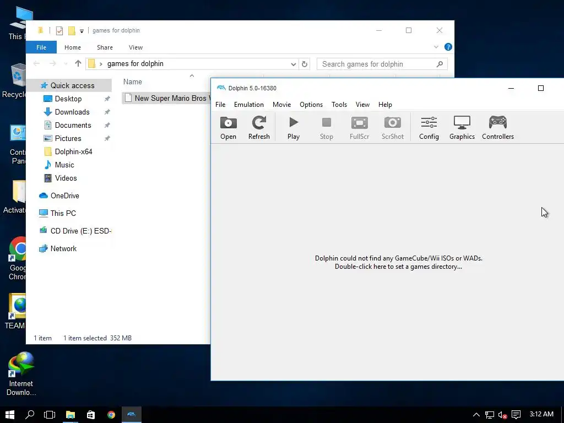Open Dolphin-x64 folder in sidebar
Viewport: 564px width, 423px height.
[73, 152]
